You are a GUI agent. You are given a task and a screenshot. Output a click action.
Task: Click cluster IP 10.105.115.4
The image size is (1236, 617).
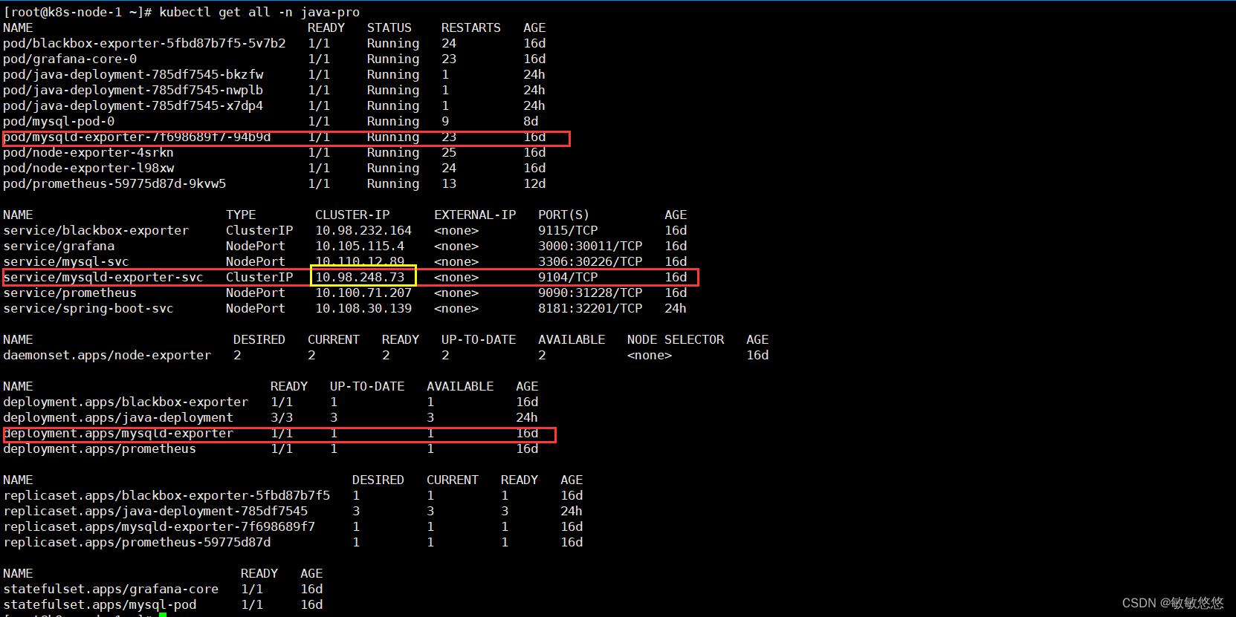point(360,246)
